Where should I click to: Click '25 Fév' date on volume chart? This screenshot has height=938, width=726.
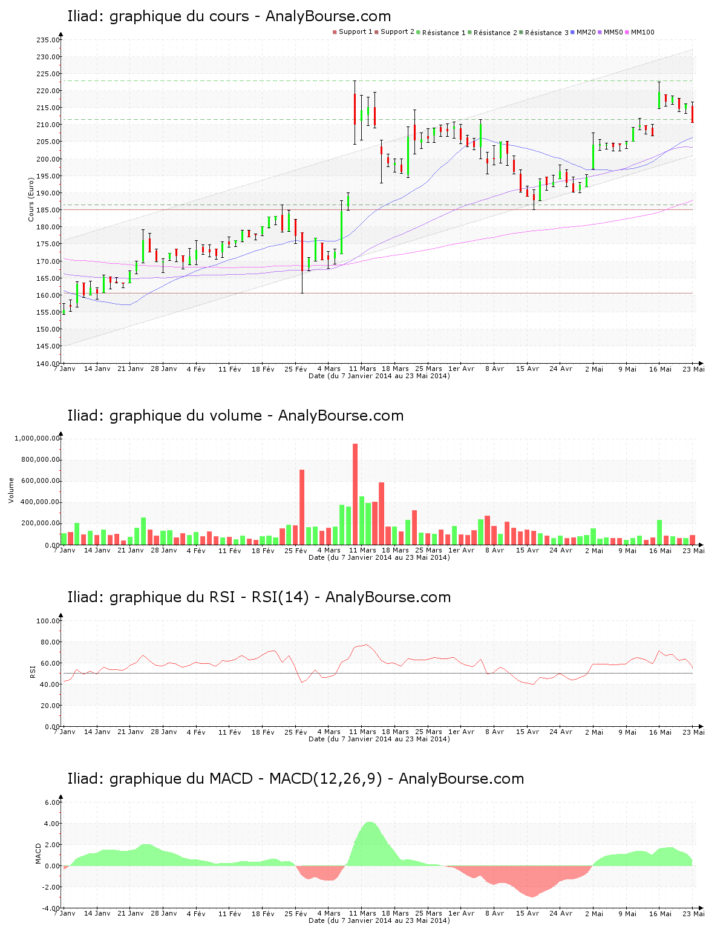click(x=296, y=550)
